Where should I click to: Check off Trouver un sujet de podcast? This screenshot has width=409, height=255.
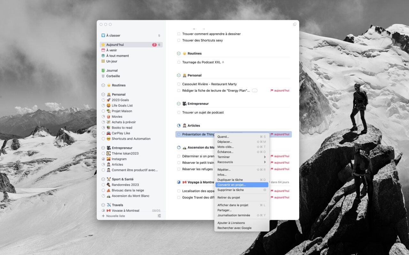179,113
